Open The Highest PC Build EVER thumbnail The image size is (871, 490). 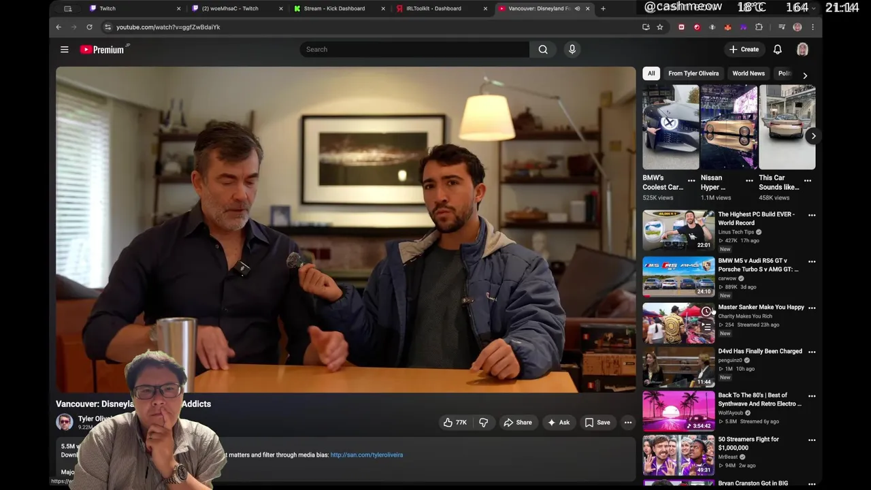coord(678,230)
